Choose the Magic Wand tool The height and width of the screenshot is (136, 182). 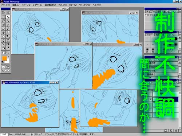(x=8, y=21)
